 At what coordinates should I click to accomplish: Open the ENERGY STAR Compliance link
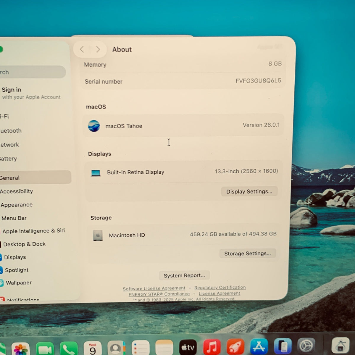point(159,294)
